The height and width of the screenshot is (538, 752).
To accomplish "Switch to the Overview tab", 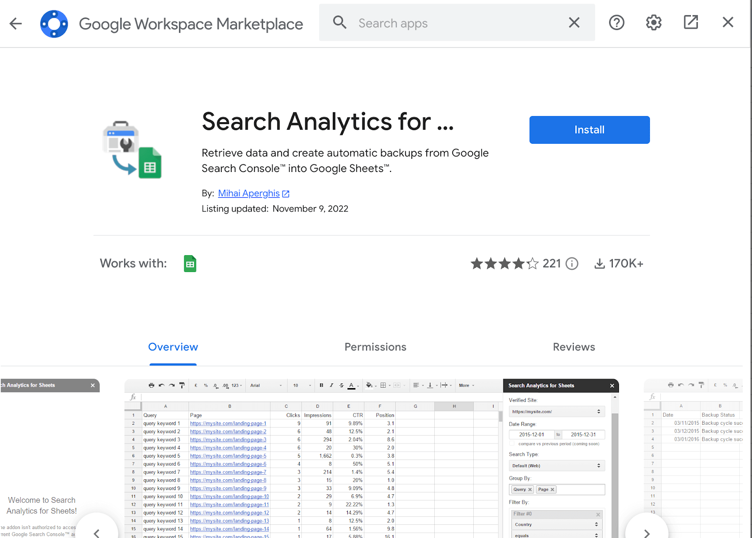I will click(x=173, y=347).
